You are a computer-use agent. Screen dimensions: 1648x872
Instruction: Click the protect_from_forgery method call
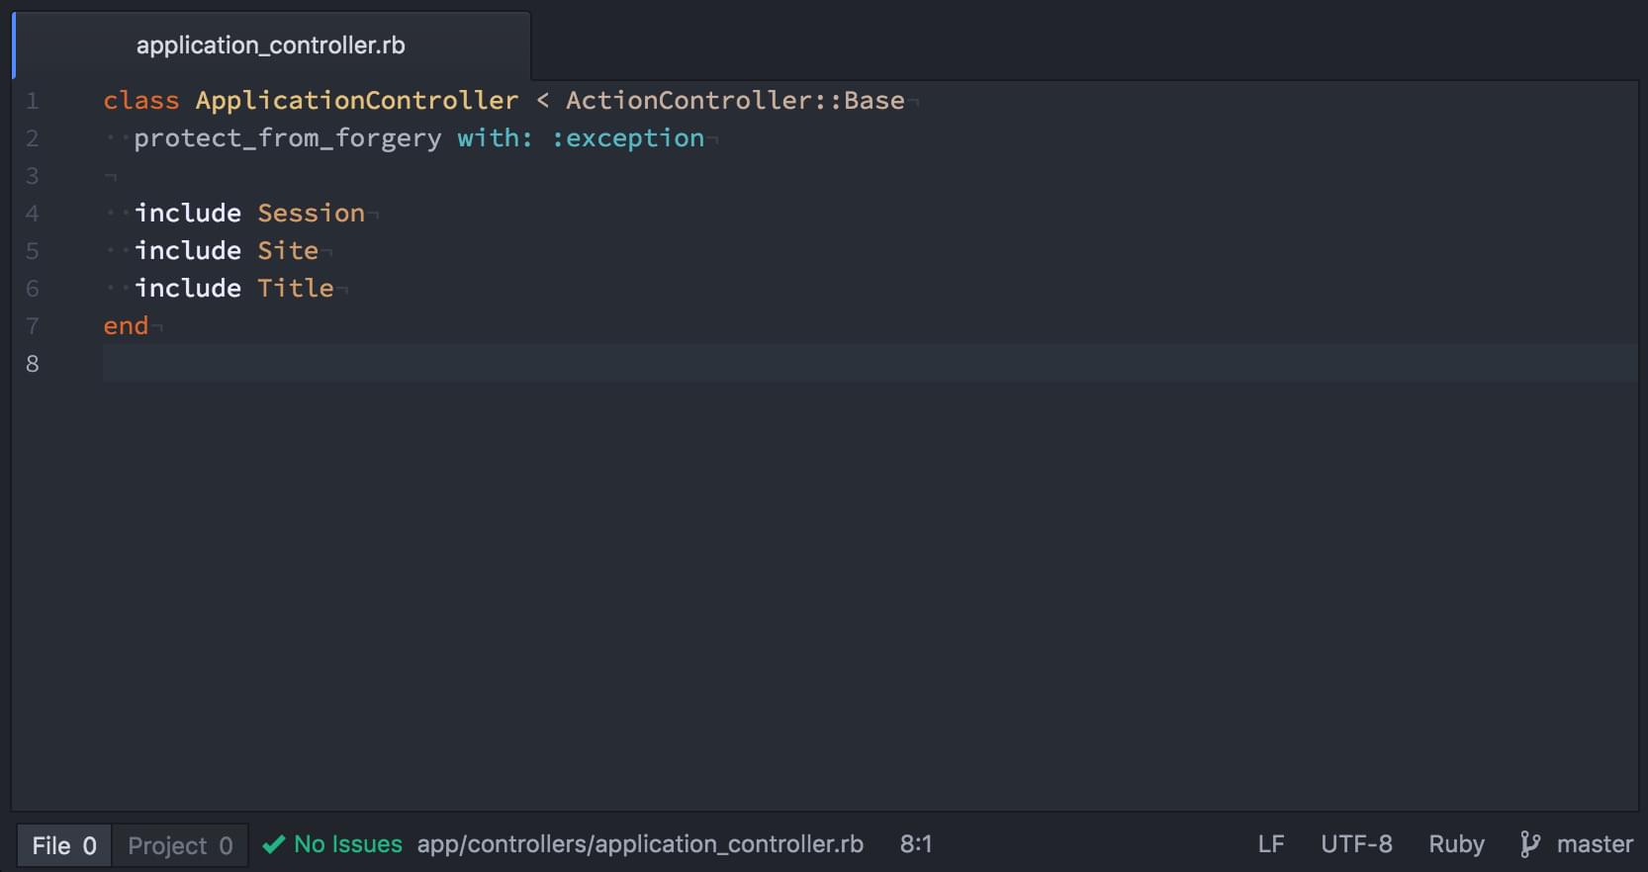point(288,138)
